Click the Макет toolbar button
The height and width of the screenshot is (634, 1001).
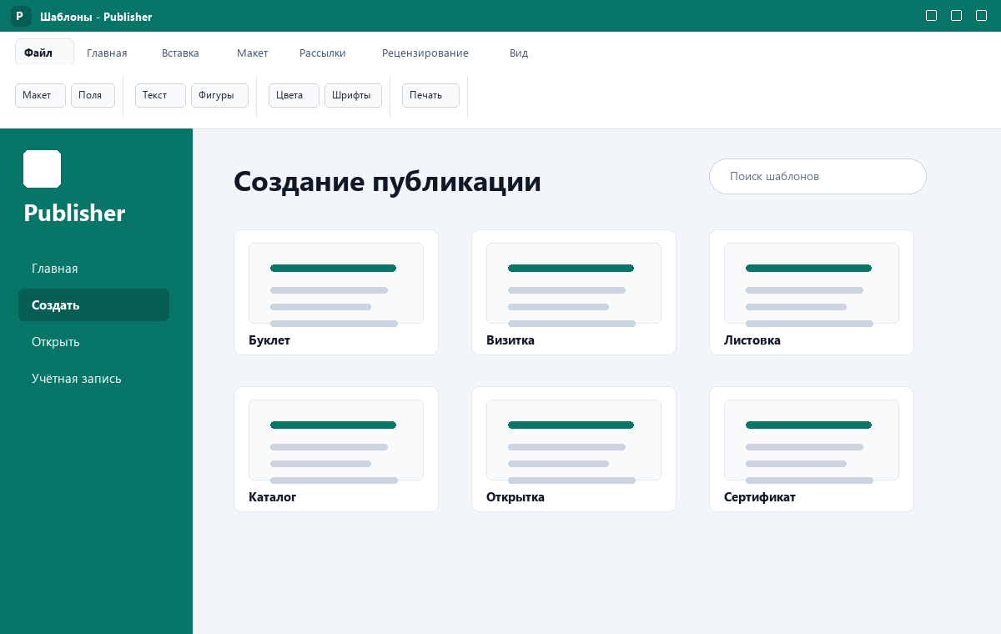(x=40, y=95)
